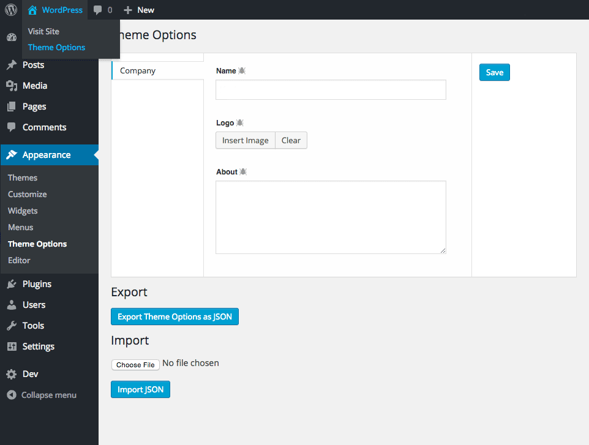Open the Plugins menu
The height and width of the screenshot is (445, 589).
coord(49,284)
